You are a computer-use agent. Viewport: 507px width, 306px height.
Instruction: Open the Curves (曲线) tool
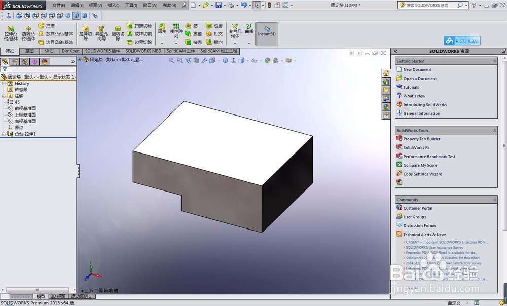[x=249, y=29]
